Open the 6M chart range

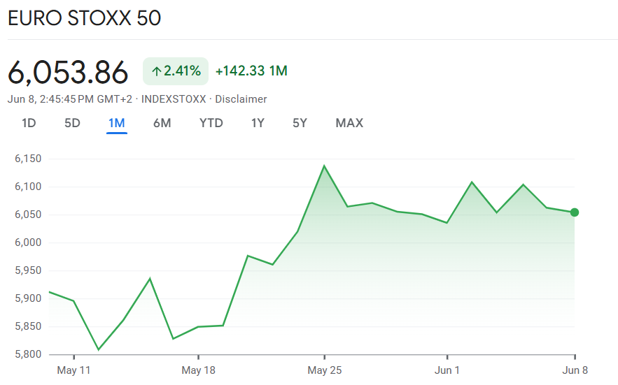162,123
